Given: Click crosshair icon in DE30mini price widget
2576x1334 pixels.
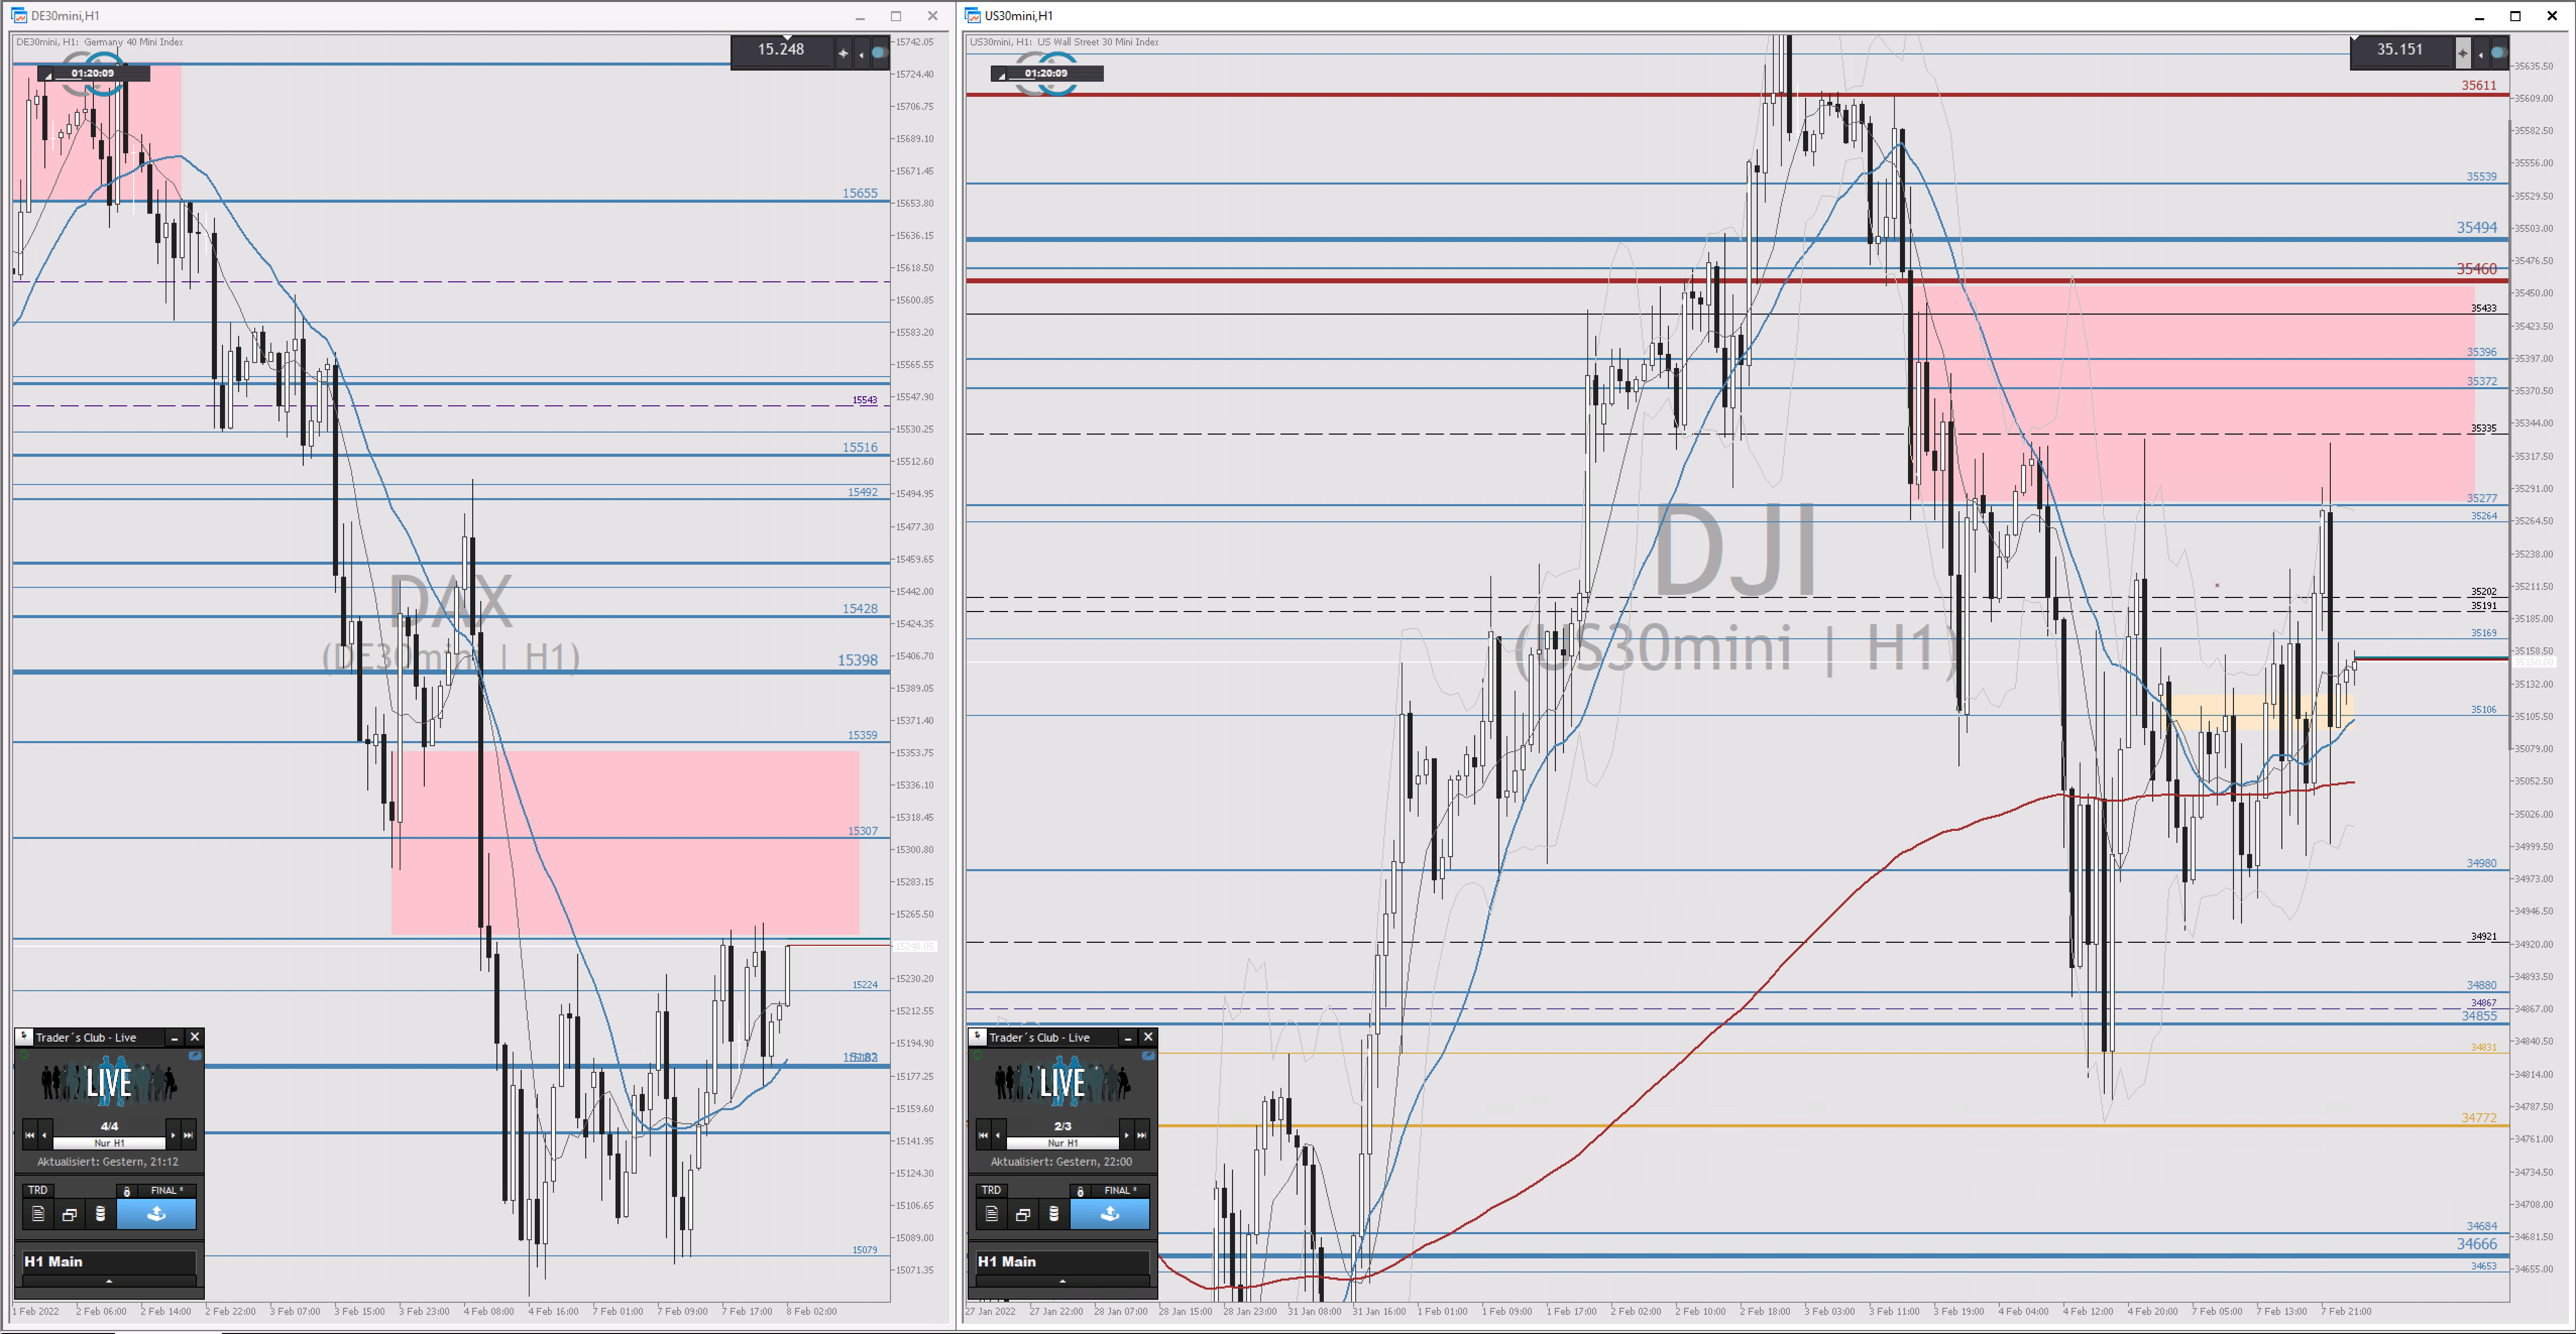Looking at the screenshot, I should [843, 53].
